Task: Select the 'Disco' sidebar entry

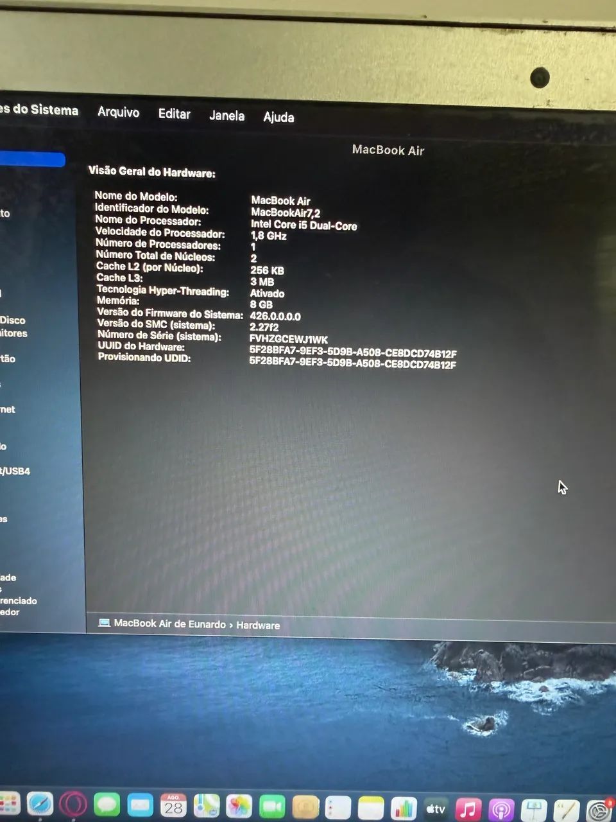Action: [x=13, y=320]
